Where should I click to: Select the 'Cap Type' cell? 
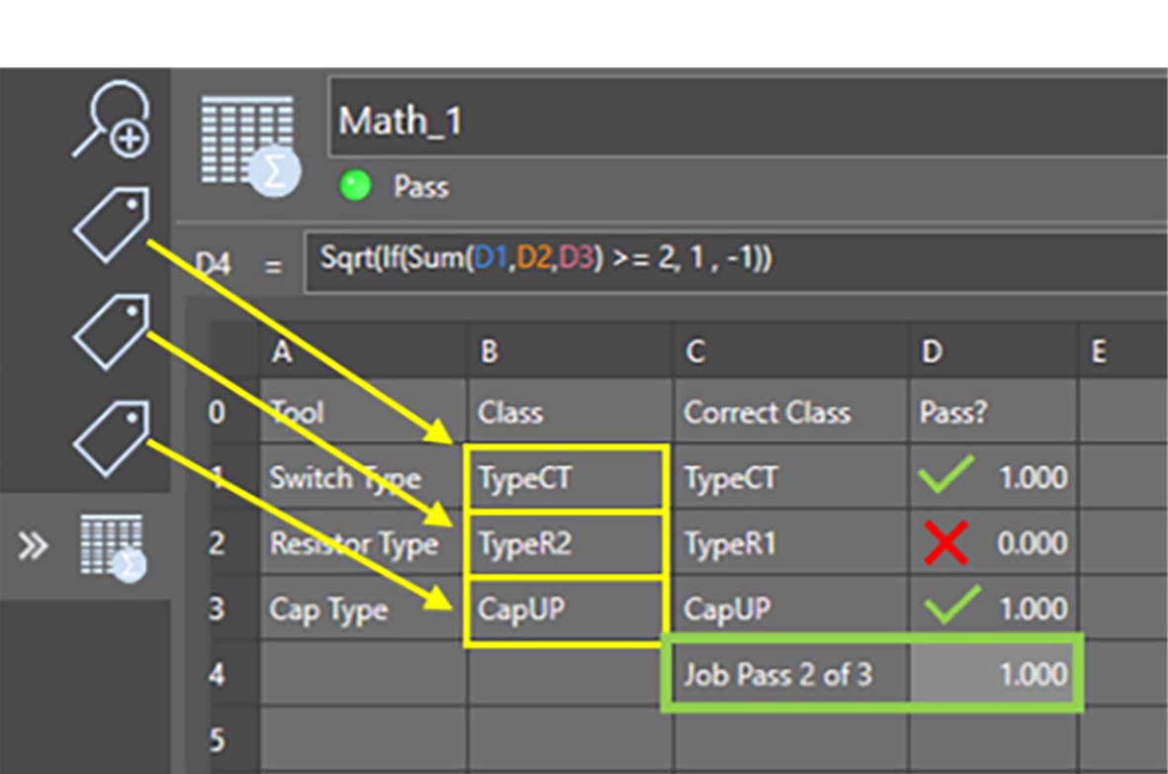coord(363,609)
